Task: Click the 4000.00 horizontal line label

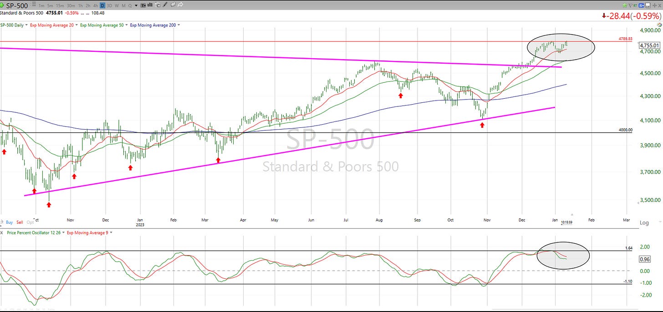Action: point(625,130)
